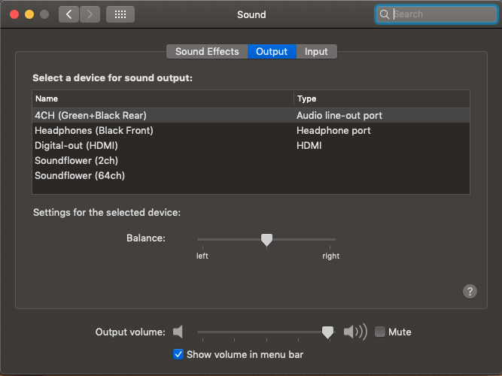Viewport: 502px width, 376px height.
Task: Go forward with the right chevron button
Action: click(x=90, y=14)
